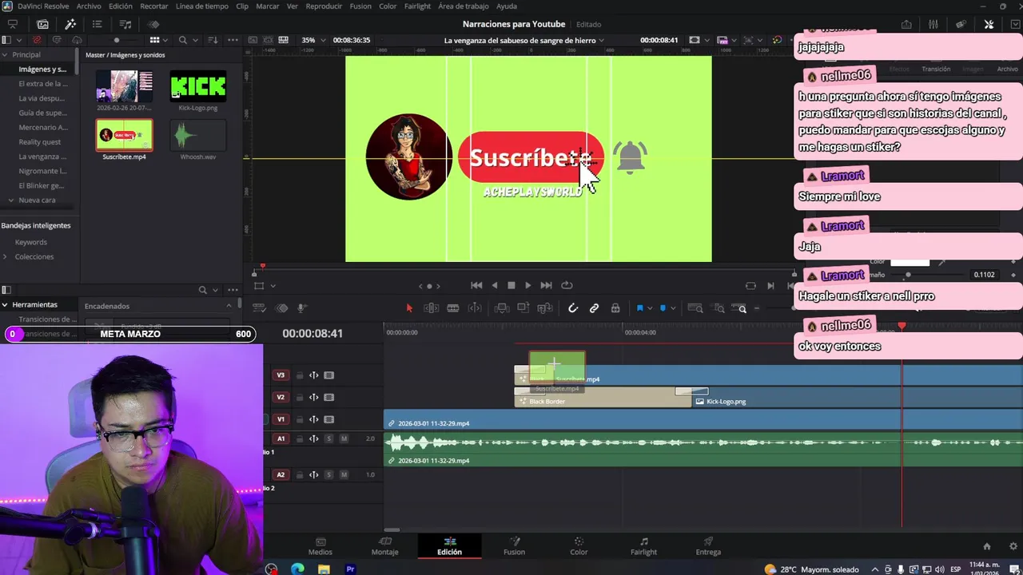Collapse the Herramientas section
Screen dimensions: 1023x575
point(5,304)
